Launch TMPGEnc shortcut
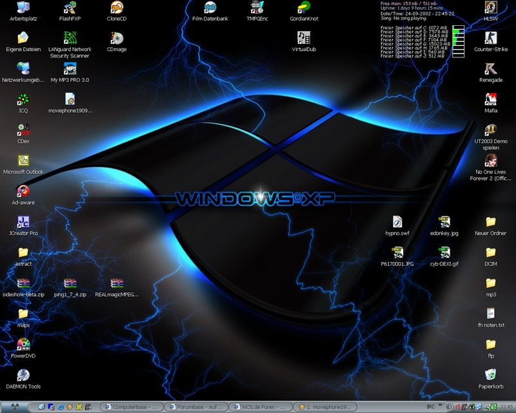 (x=257, y=12)
